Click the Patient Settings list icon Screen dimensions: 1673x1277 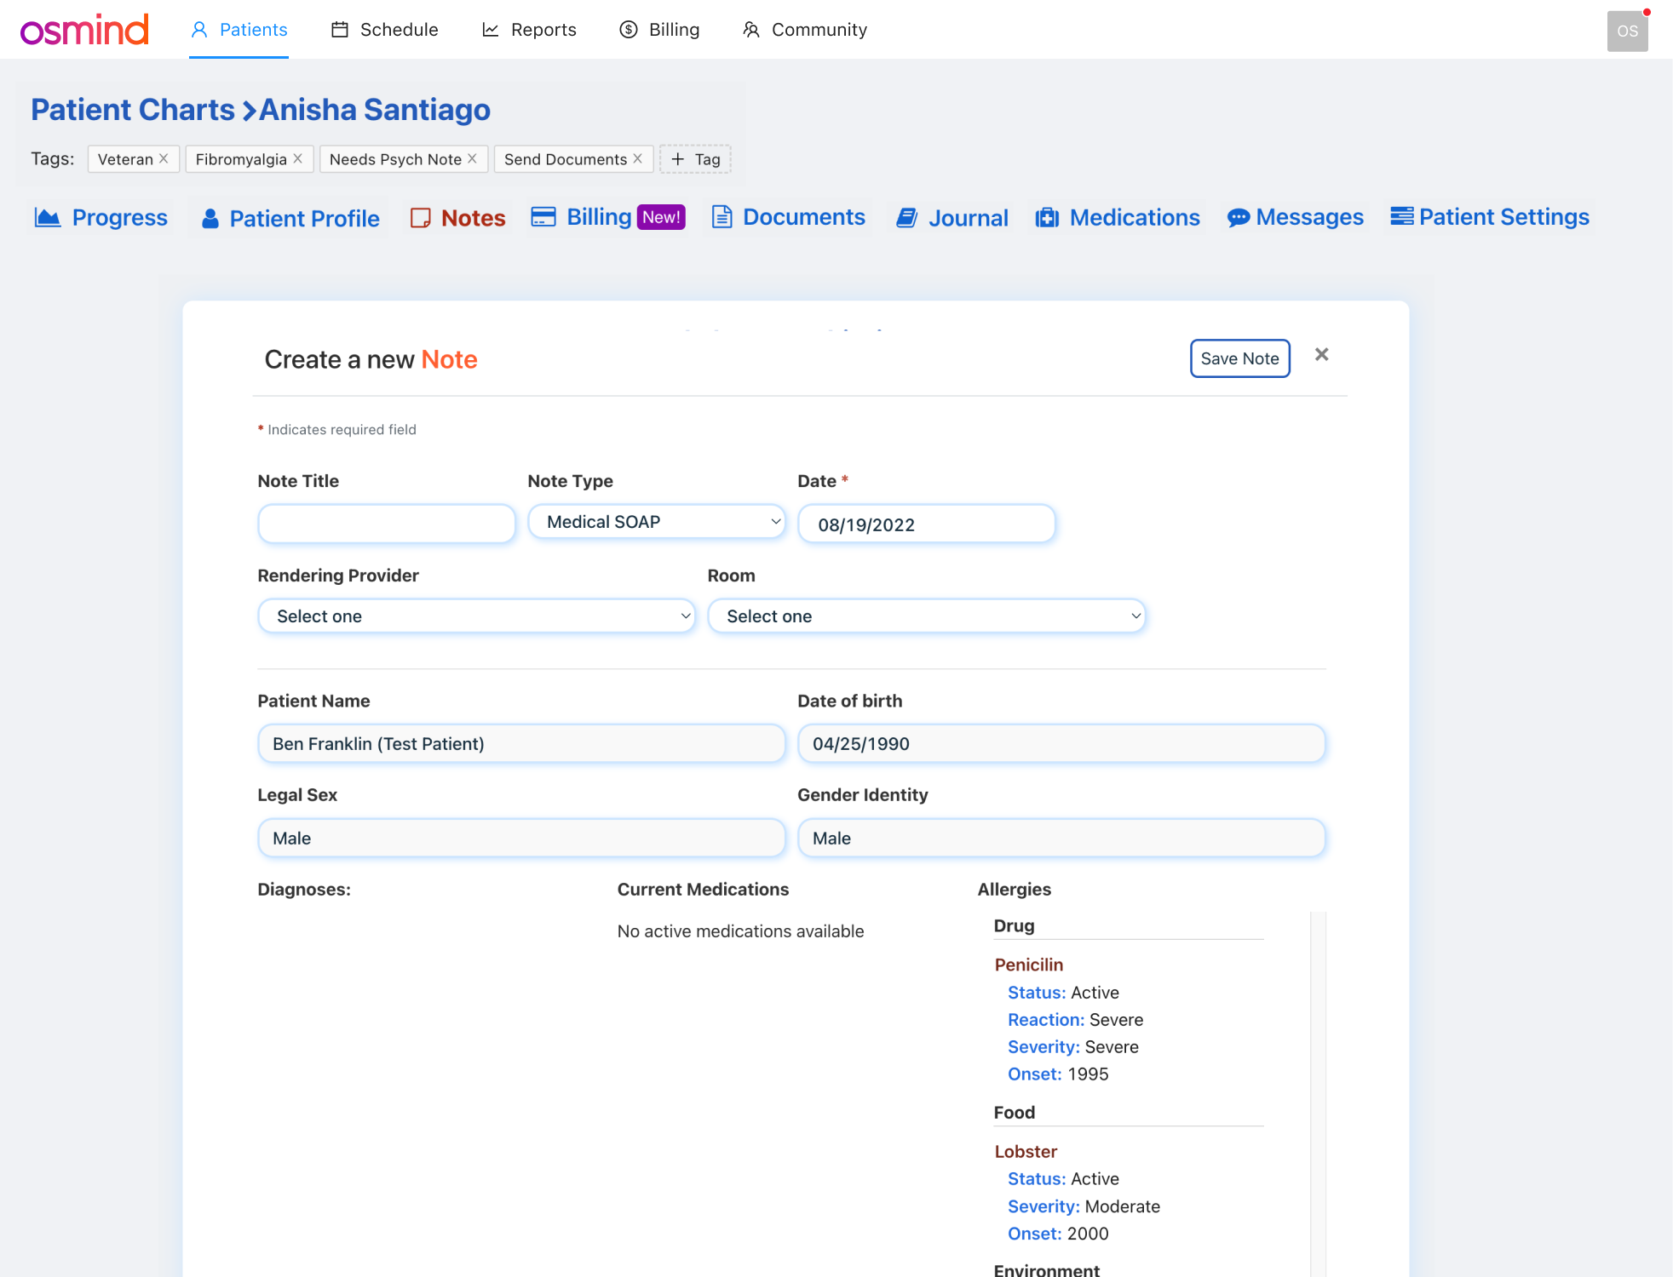pos(1401,216)
